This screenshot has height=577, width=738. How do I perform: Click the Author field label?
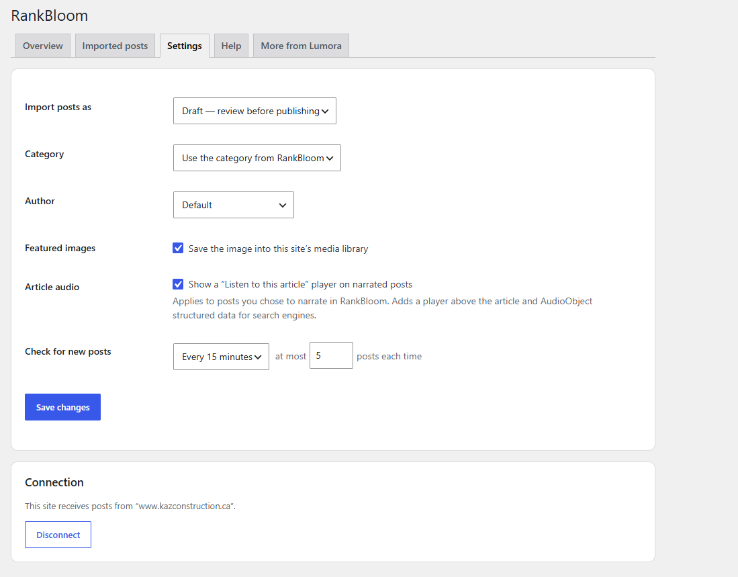click(40, 201)
